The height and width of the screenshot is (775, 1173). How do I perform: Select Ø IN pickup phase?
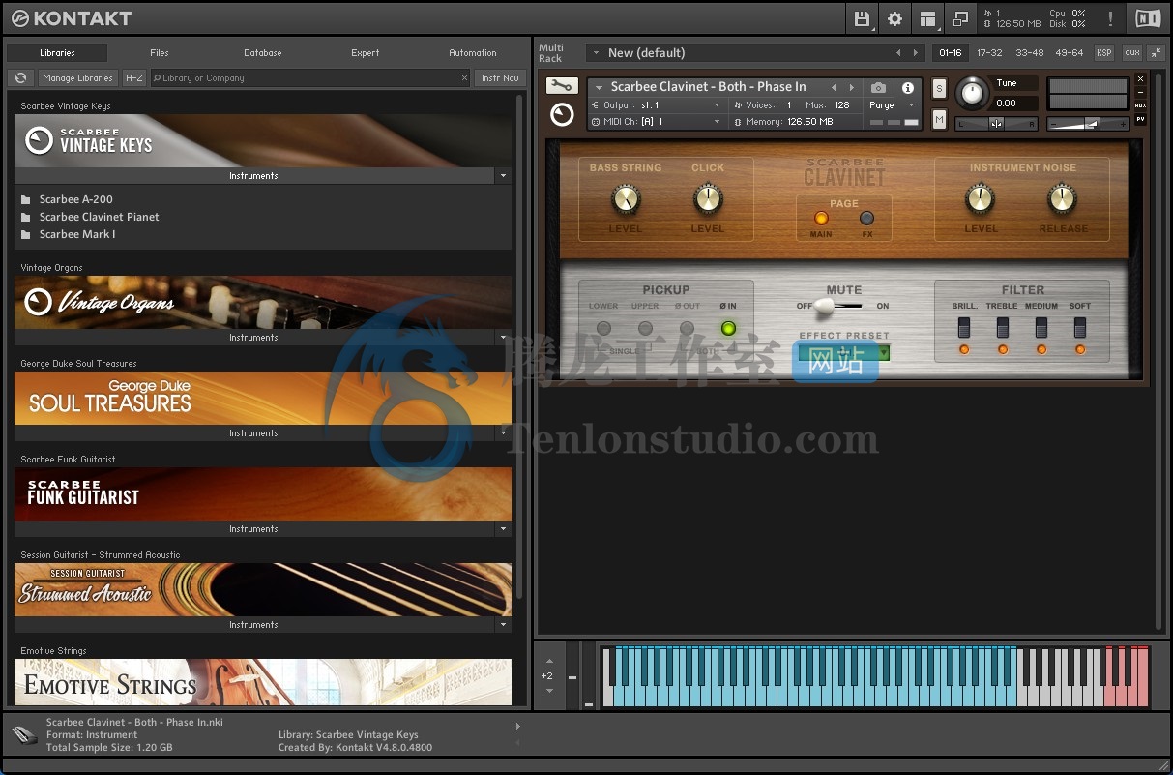(x=728, y=329)
